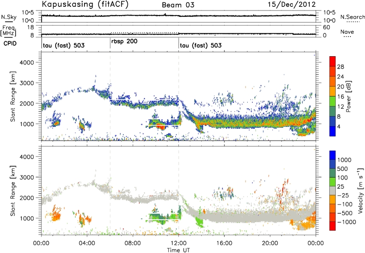Viewport: 365px width, 253px height.
Task: Click the '18' frequency axis tick
Action: coord(31,27)
